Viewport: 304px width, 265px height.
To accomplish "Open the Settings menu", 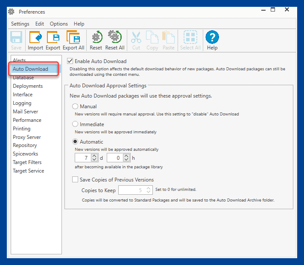I will click(x=20, y=24).
